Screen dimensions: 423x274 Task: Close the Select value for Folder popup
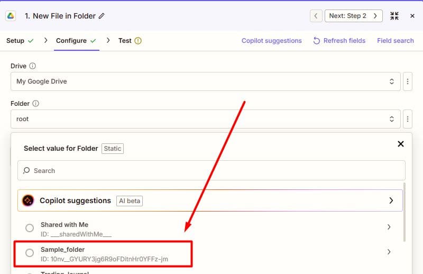coord(401,144)
